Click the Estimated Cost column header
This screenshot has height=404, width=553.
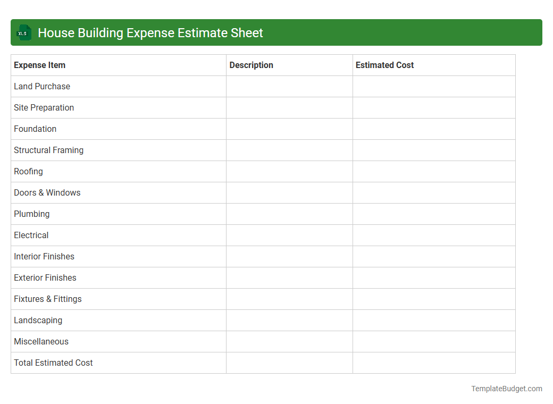pyautogui.click(x=384, y=65)
